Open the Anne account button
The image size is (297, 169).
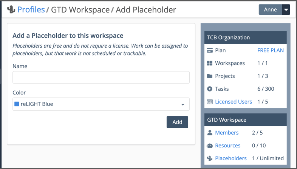tap(270, 10)
